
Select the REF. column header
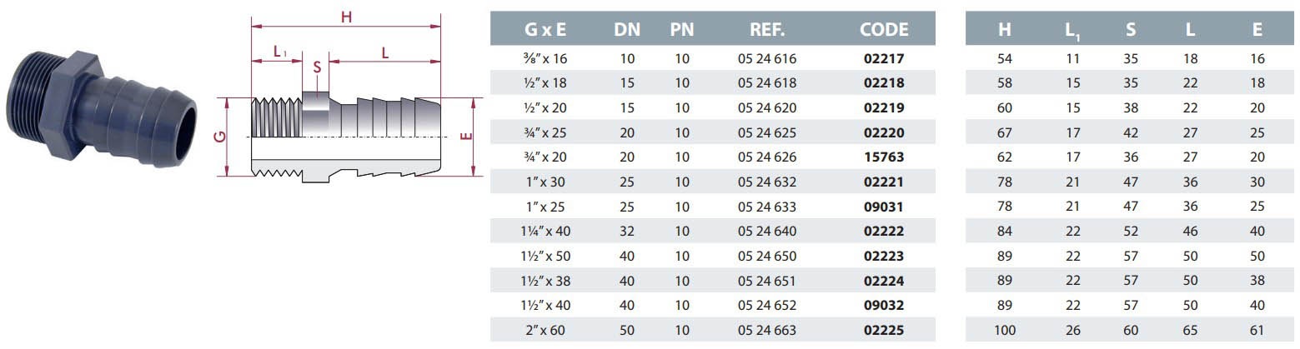click(x=766, y=30)
